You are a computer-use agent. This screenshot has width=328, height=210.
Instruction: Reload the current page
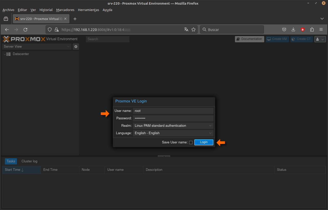[25, 29]
